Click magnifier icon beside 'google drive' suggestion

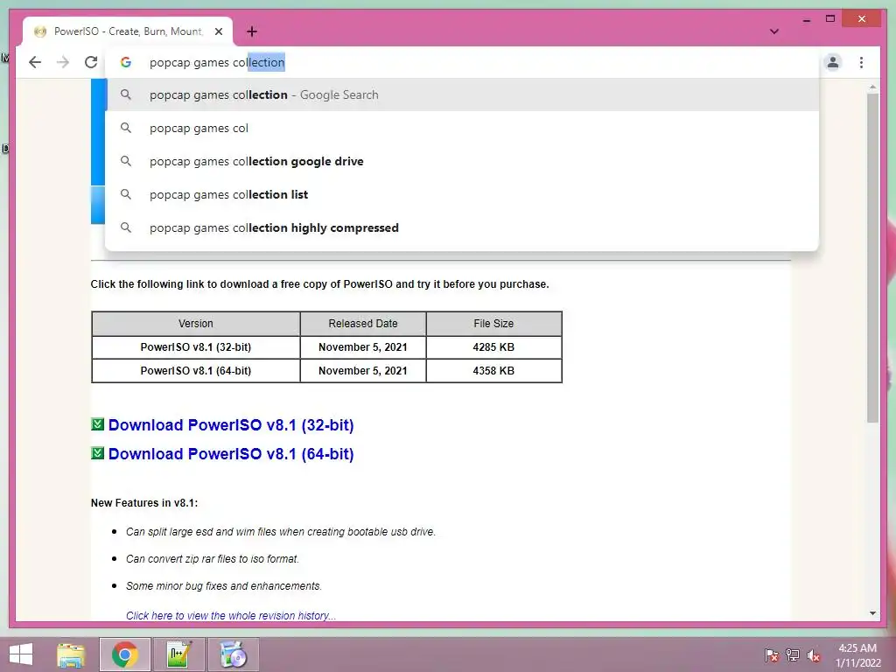tap(126, 161)
